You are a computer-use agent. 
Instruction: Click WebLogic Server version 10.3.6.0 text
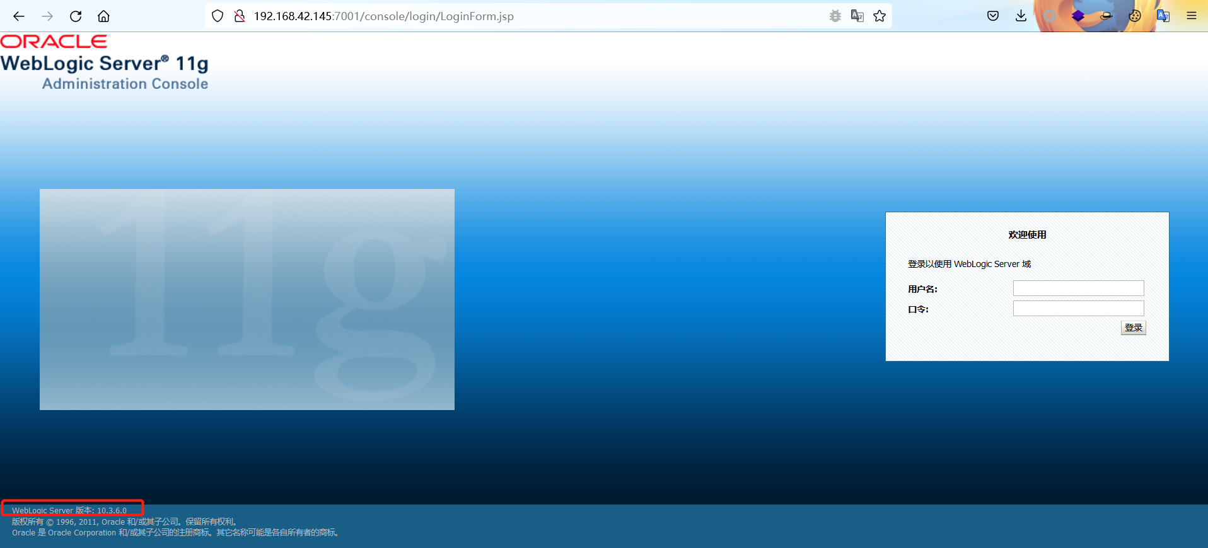[x=69, y=511]
